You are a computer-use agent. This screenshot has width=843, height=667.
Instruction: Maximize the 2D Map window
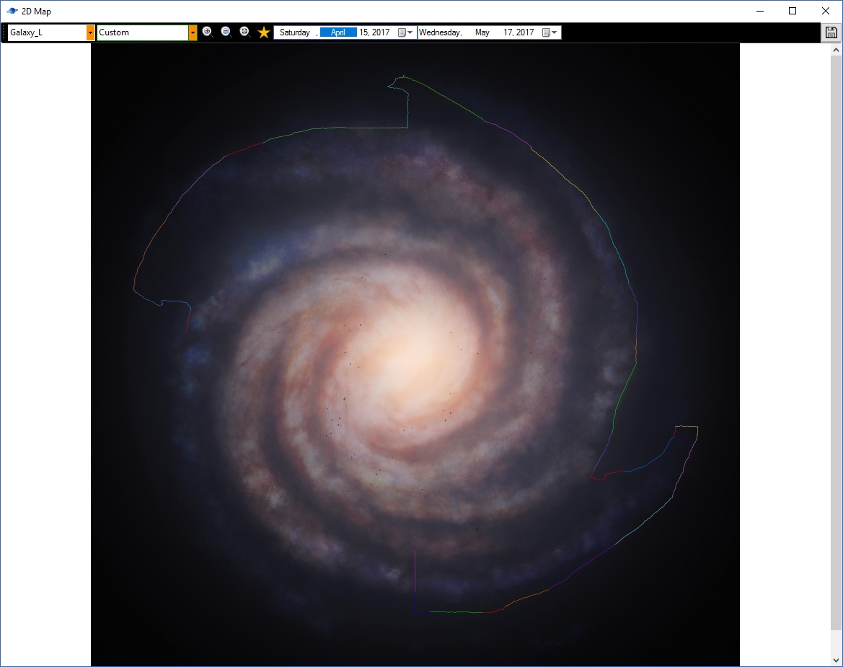(793, 11)
